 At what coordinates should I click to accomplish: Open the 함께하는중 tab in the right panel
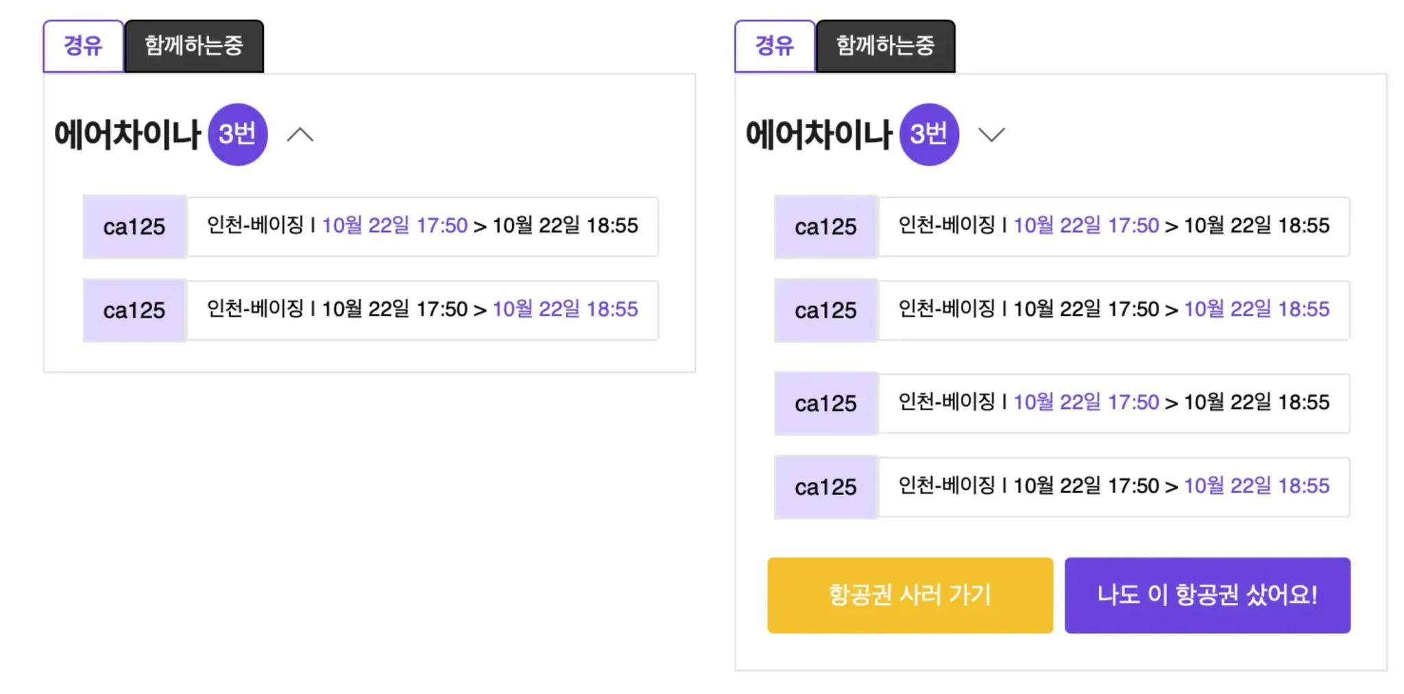click(x=885, y=46)
